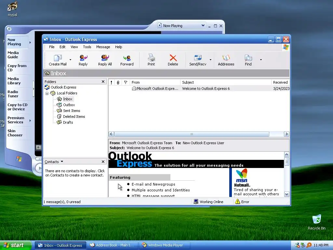The width and height of the screenshot is (333, 250).
Task: Sort by the attachment column header
Action: 118,82
